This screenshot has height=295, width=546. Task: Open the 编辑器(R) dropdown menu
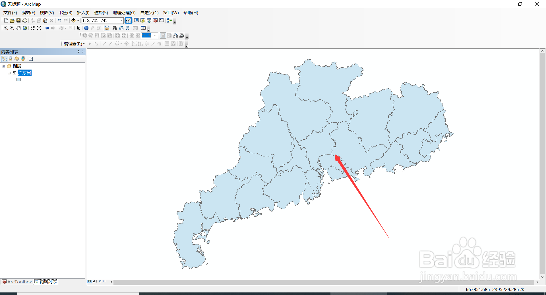[73, 44]
